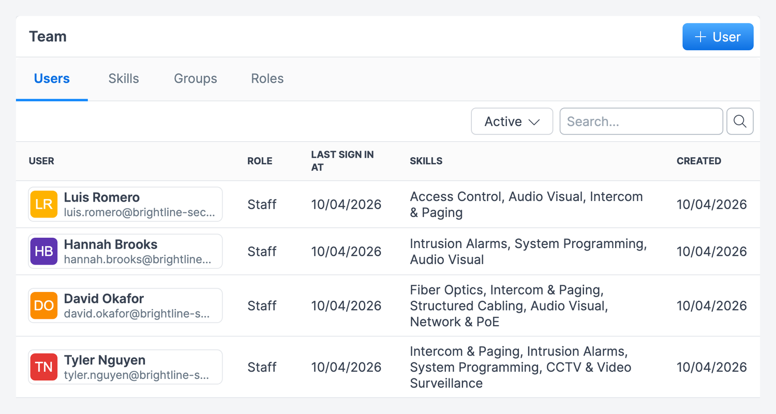Click luis.romero email address text
Screen dimensions: 776x414
(140, 212)
